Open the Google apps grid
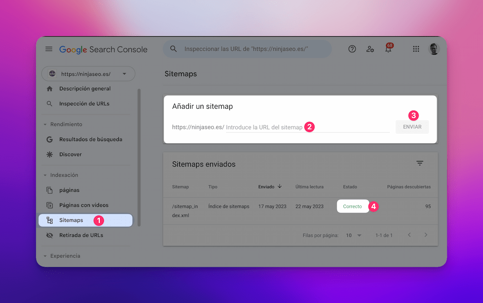The height and width of the screenshot is (303, 483). [x=416, y=49]
